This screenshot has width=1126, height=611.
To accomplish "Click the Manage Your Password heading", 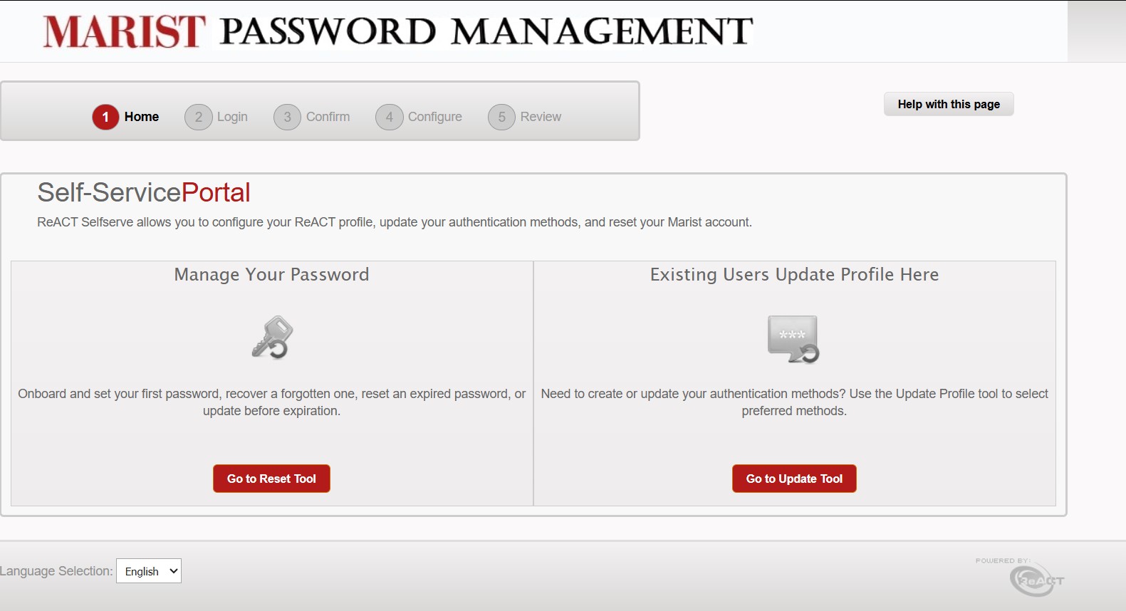I will point(271,275).
